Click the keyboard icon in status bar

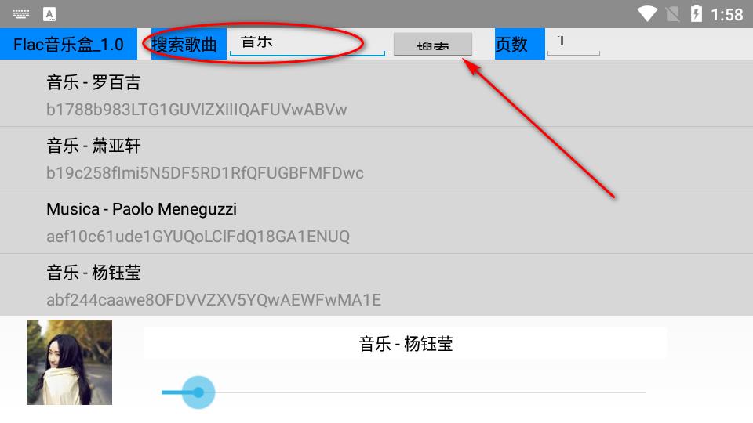20,14
